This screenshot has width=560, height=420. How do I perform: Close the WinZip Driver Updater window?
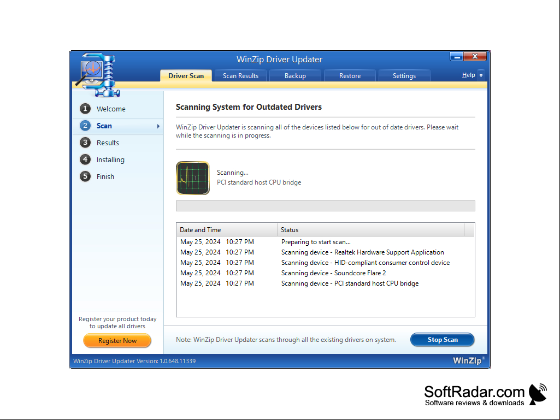tap(475, 56)
